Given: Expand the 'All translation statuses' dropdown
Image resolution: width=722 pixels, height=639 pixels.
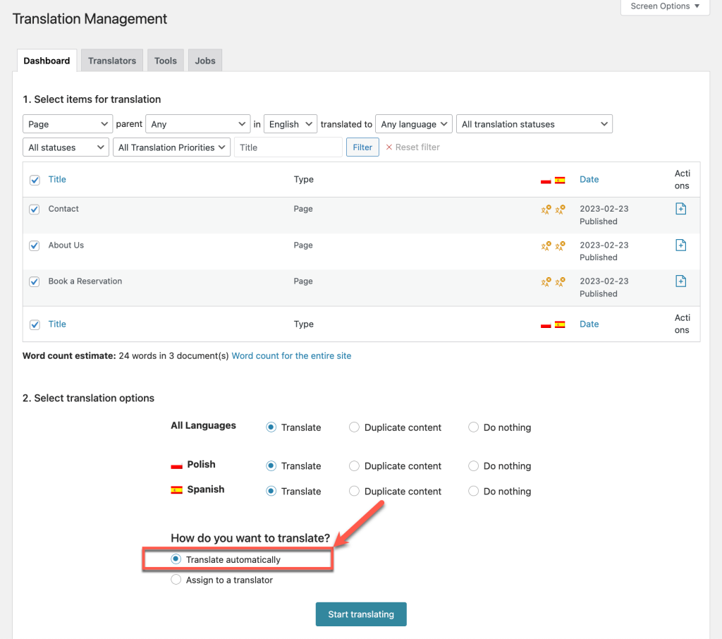Looking at the screenshot, I should 534,123.
